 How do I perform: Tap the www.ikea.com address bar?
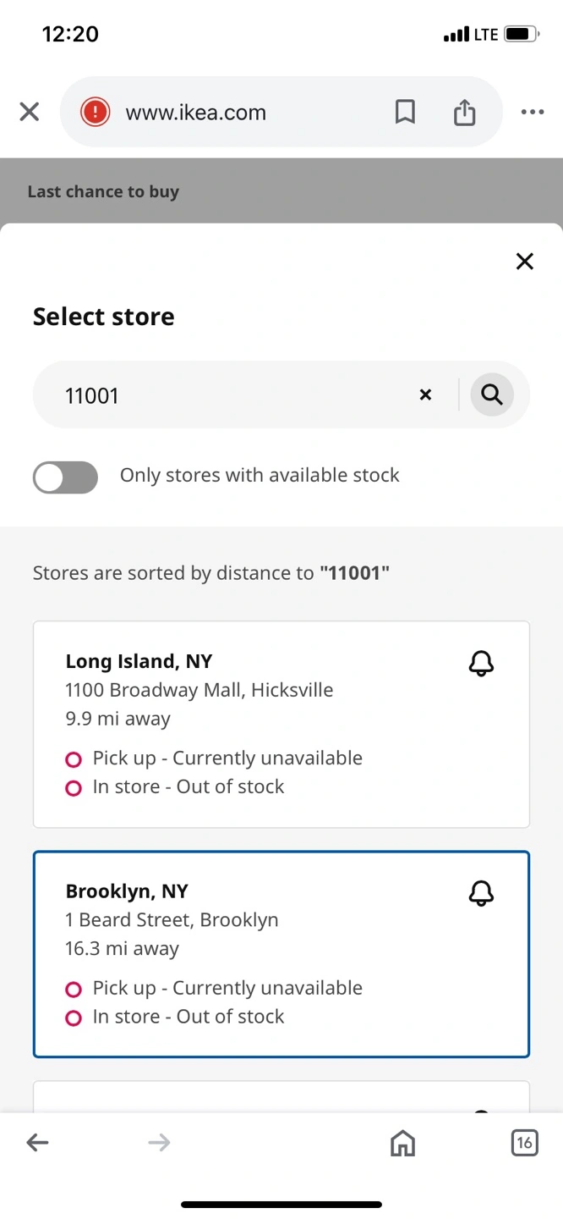pyautogui.click(x=245, y=112)
